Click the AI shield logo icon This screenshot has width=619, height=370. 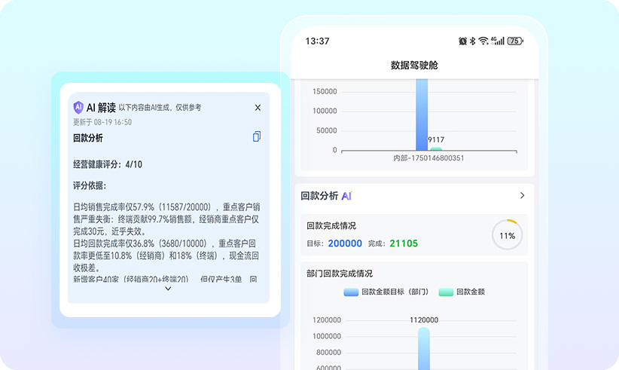pos(78,107)
